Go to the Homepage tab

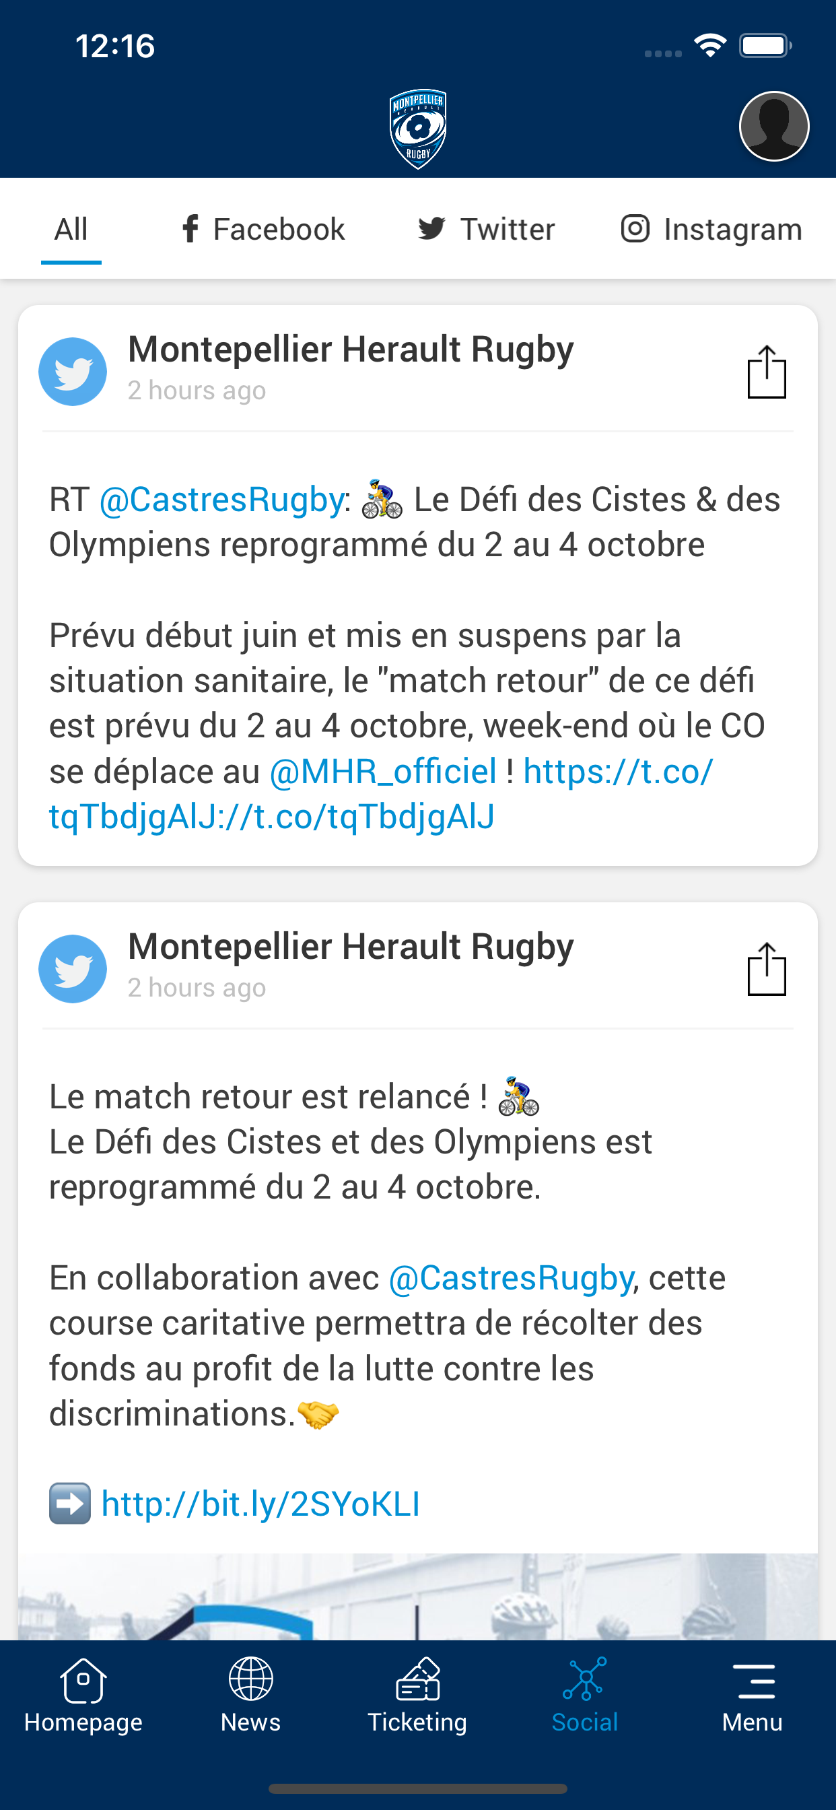pyautogui.click(x=83, y=1695)
